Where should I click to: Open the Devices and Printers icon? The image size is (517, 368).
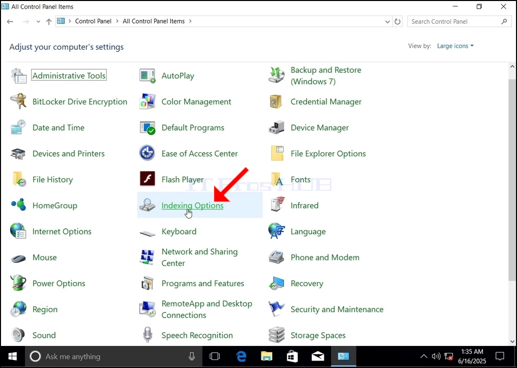click(x=19, y=154)
